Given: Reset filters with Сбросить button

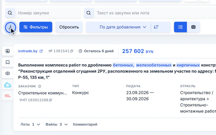Looking at the screenshot, I should coord(69,27).
